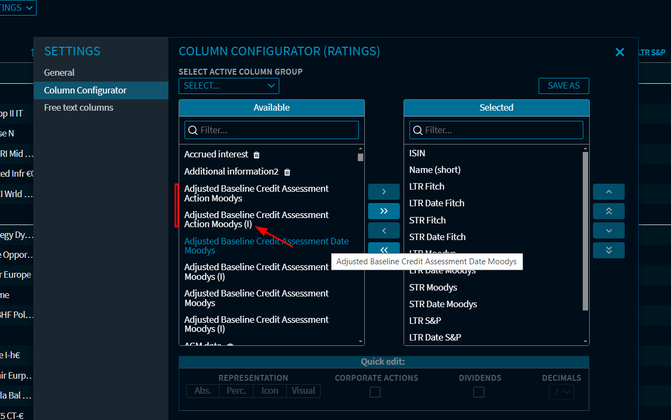
Task: Move highlighted column right with single arrow
Action: (384, 192)
